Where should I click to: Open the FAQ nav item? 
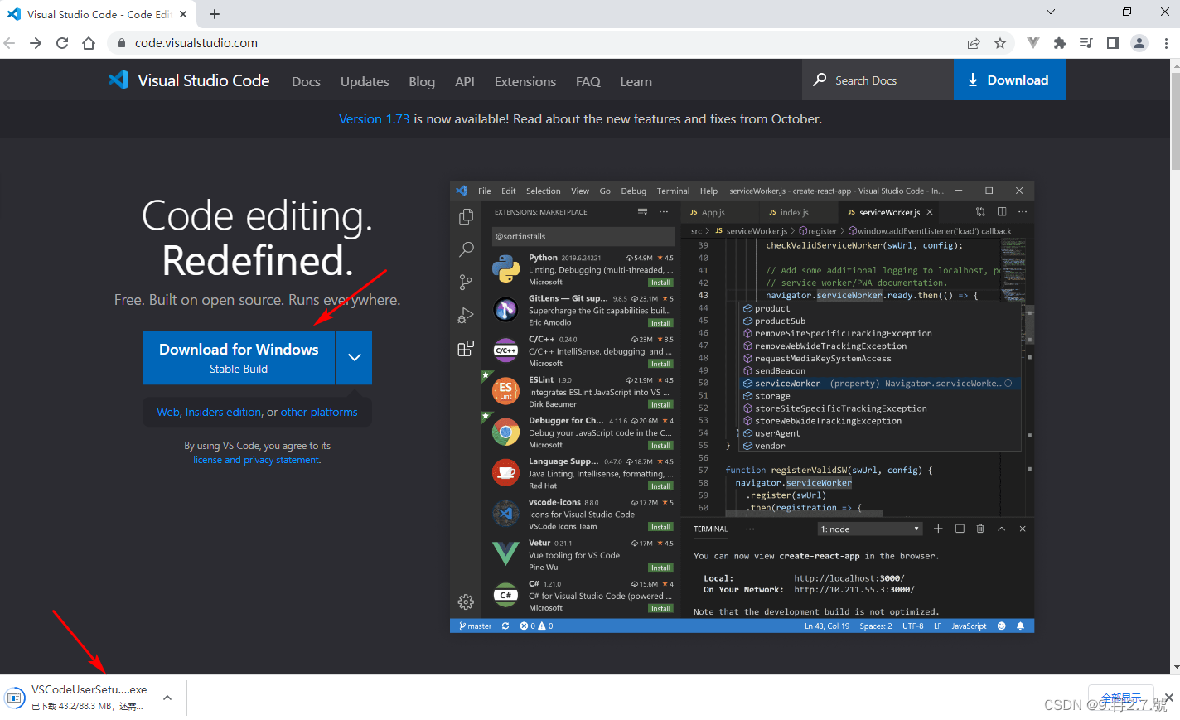point(588,81)
